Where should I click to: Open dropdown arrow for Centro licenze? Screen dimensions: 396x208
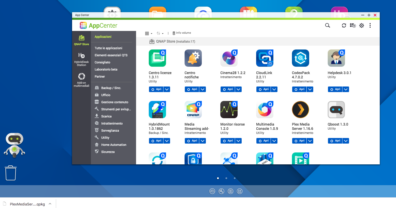167,89
